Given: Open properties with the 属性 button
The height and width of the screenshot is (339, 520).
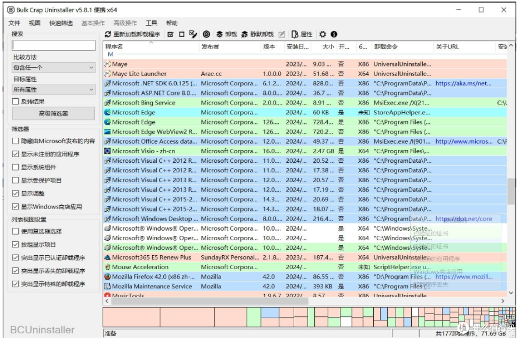Looking at the screenshot, I should click(302, 34).
